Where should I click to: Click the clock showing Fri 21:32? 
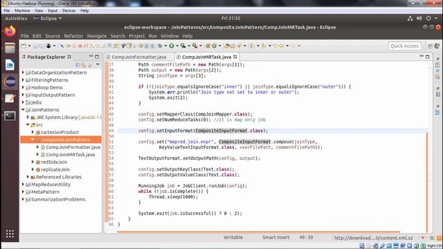pos(230,18)
